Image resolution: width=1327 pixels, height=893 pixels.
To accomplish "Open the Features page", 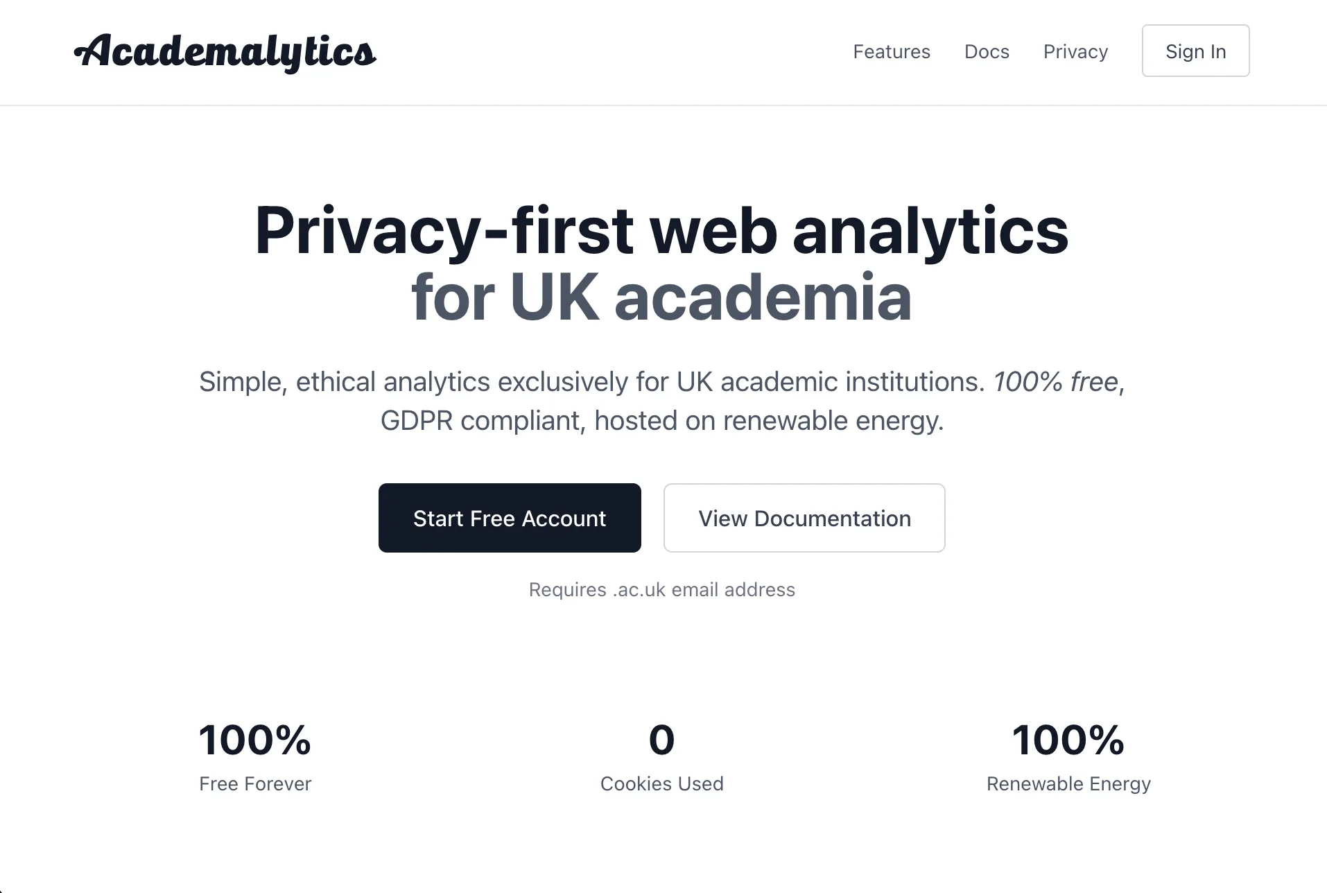I will tap(892, 51).
